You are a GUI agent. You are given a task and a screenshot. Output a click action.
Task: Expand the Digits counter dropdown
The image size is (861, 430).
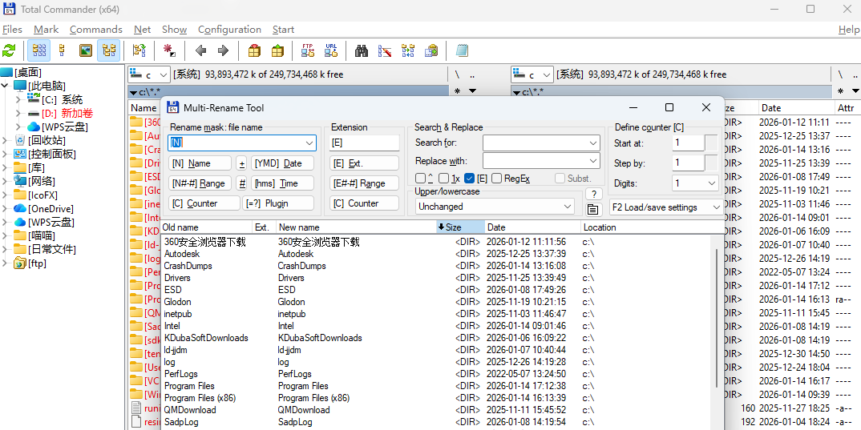pyautogui.click(x=695, y=183)
